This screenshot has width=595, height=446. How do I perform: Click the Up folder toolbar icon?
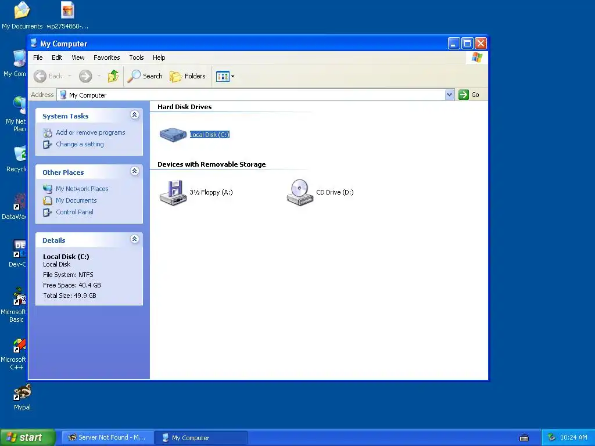(113, 76)
